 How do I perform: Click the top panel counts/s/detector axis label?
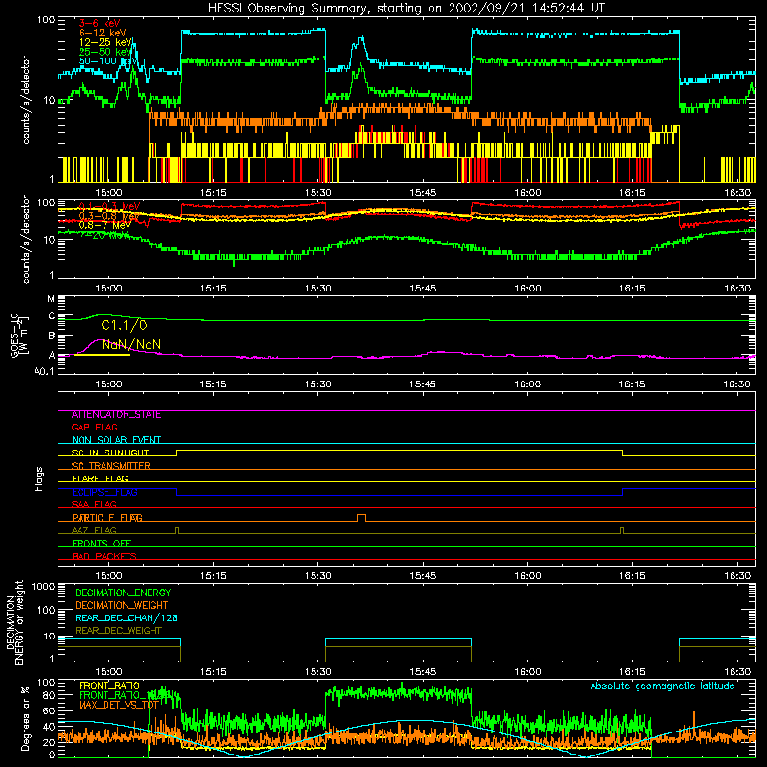[x=26, y=100]
